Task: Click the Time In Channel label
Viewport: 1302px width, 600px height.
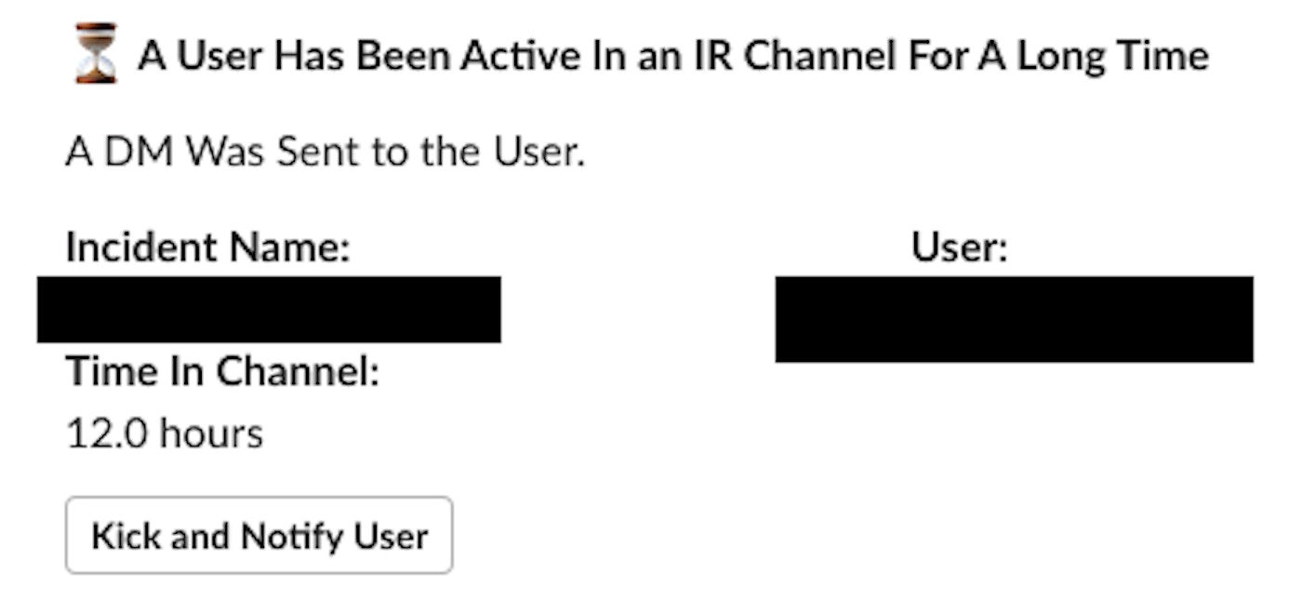Action: [223, 372]
